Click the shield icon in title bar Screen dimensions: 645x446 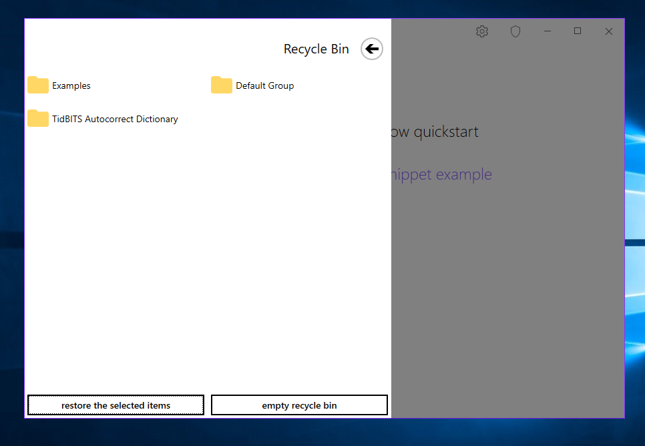pos(515,31)
